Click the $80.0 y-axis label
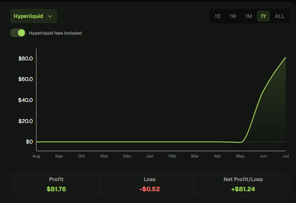 pyautogui.click(x=25, y=59)
